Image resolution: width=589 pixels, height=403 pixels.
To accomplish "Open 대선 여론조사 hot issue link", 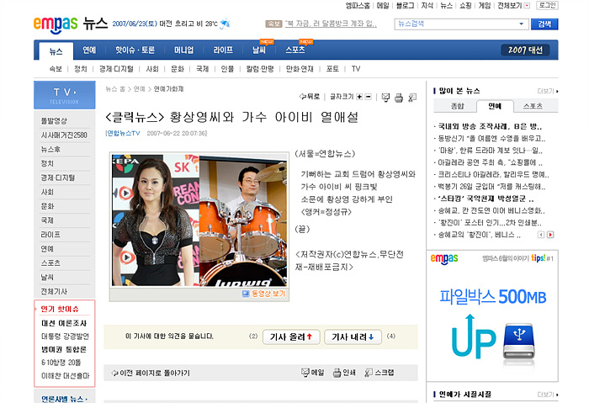I will [x=64, y=323].
